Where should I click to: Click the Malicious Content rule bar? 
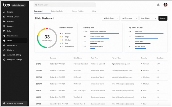93,48
